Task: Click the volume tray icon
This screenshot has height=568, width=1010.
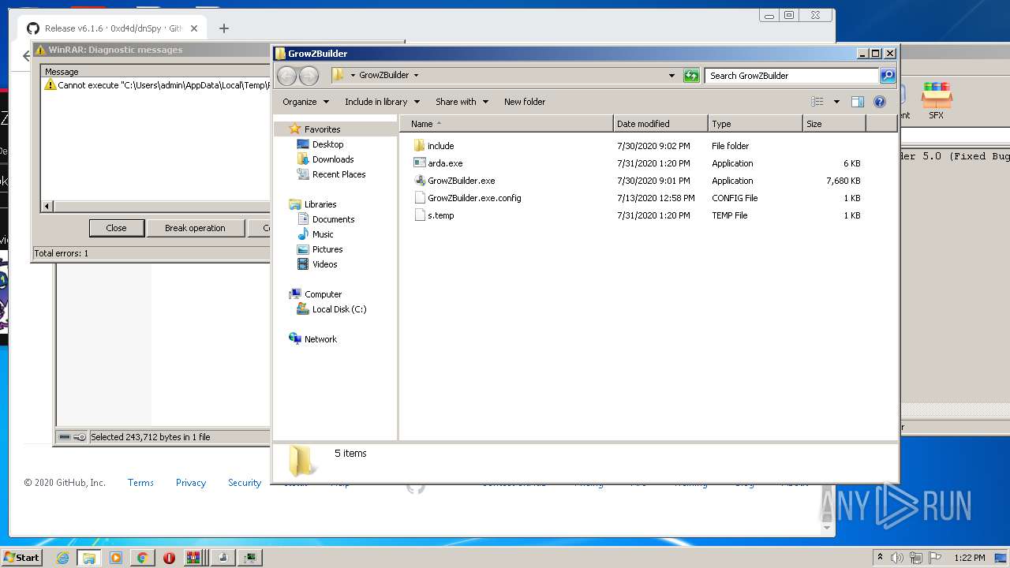Action: (x=897, y=558)
